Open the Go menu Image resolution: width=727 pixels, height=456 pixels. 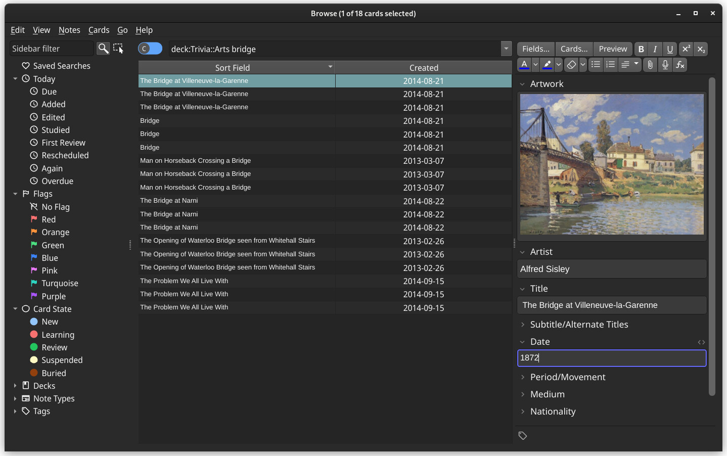coord(122,30)
